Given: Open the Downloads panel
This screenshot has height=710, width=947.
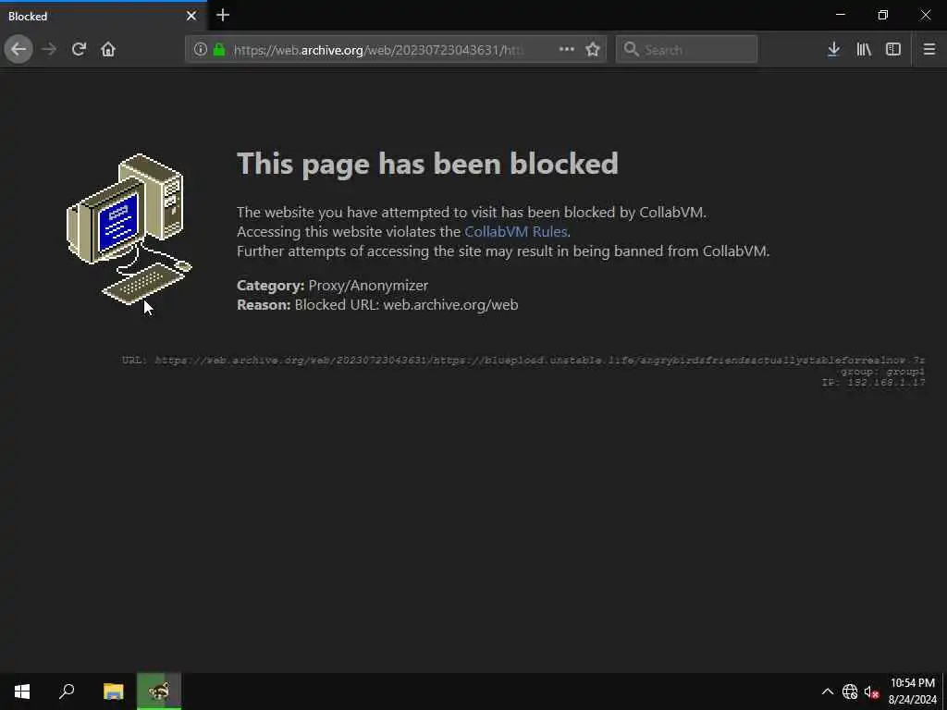Looking at the screenshot, I should pos(833,50).
